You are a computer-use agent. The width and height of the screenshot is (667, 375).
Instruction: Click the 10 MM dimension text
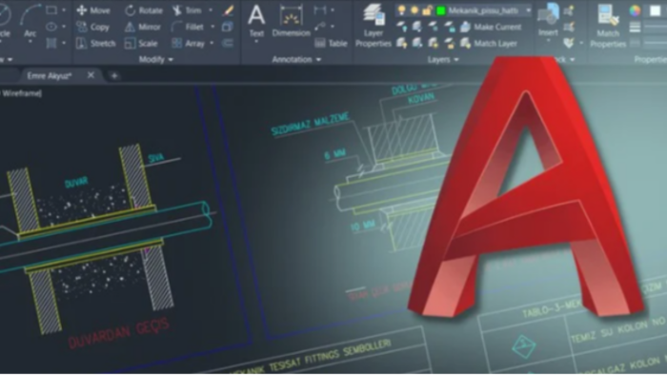pos(363,226)
